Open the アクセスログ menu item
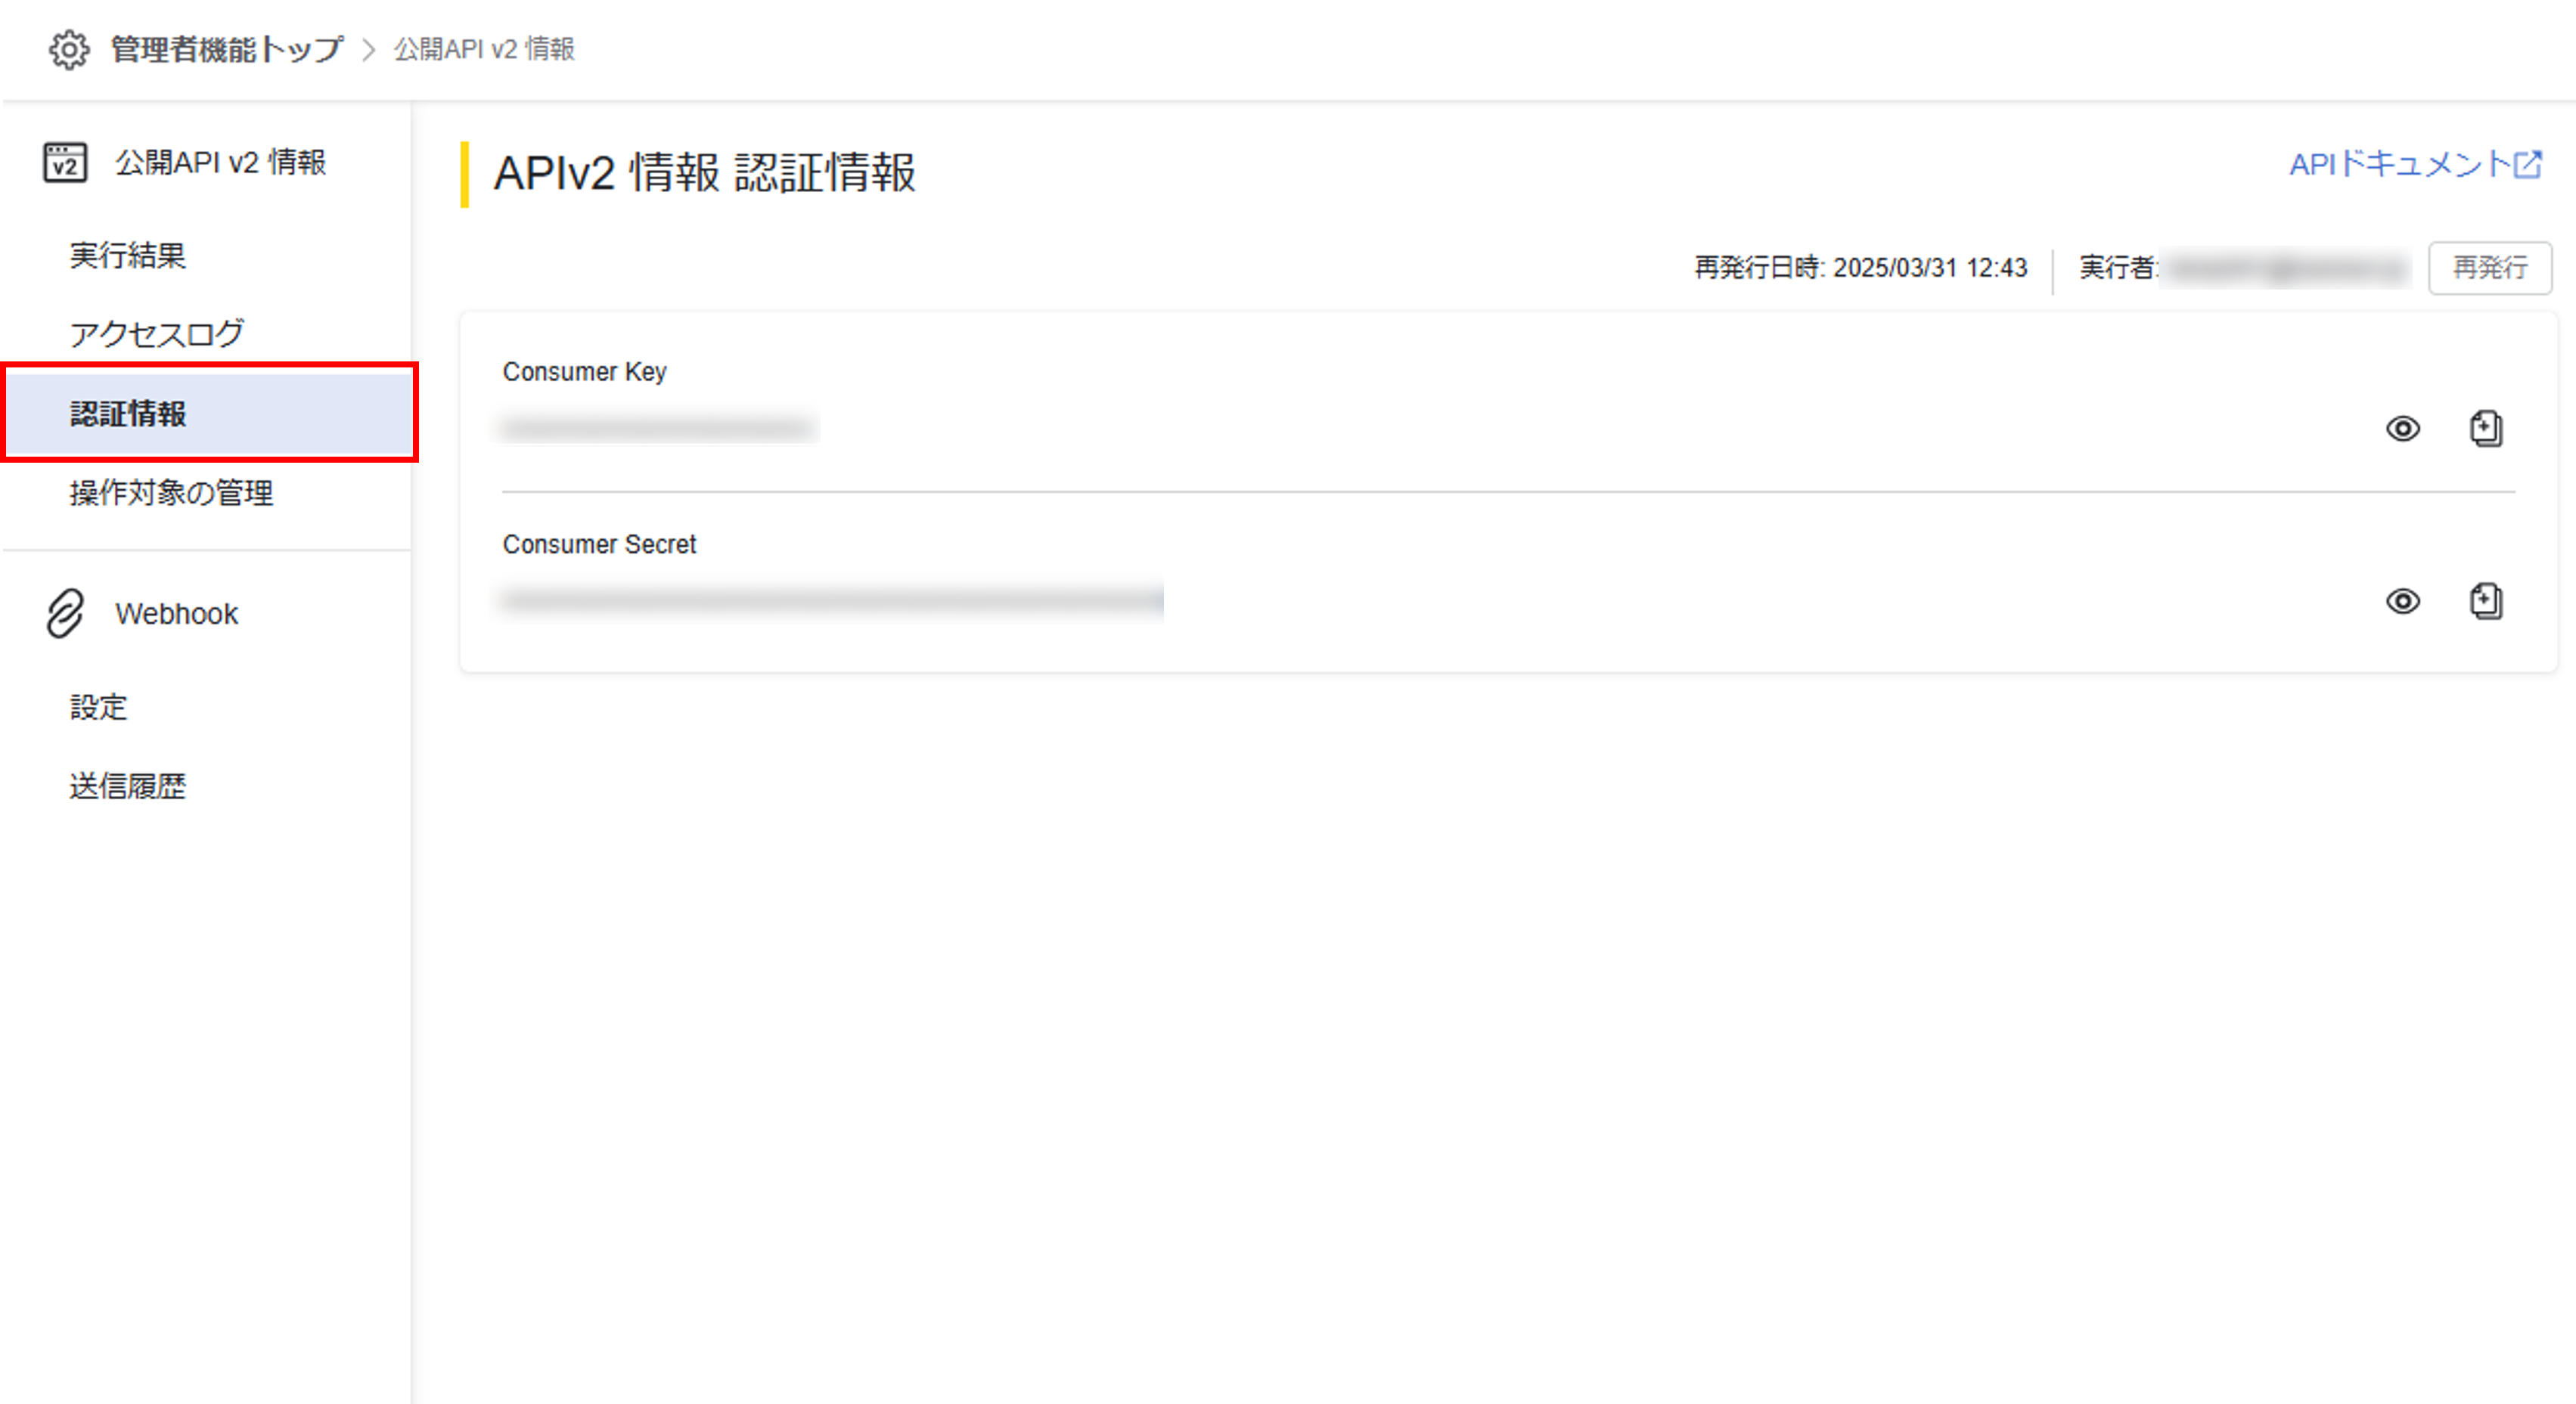Image resolution: width=2576 pixels, height=1404 pixels. tap(157, 334)
